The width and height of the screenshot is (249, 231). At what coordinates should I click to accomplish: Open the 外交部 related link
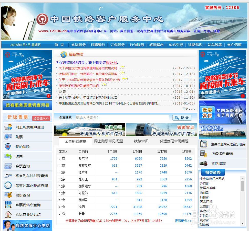tap(204, 183)
